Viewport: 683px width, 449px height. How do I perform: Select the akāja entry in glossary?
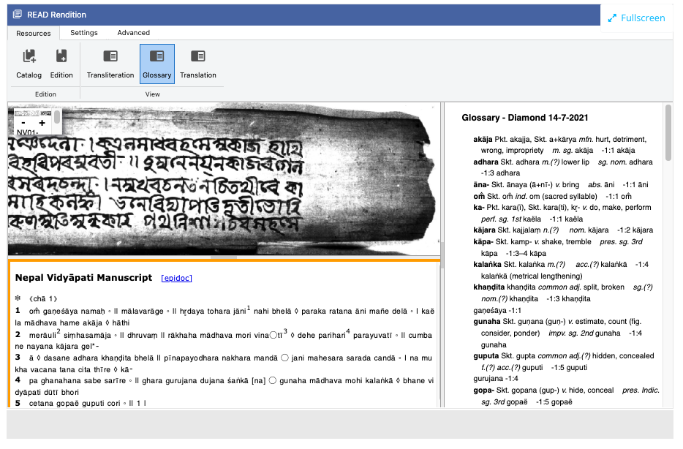484,139
